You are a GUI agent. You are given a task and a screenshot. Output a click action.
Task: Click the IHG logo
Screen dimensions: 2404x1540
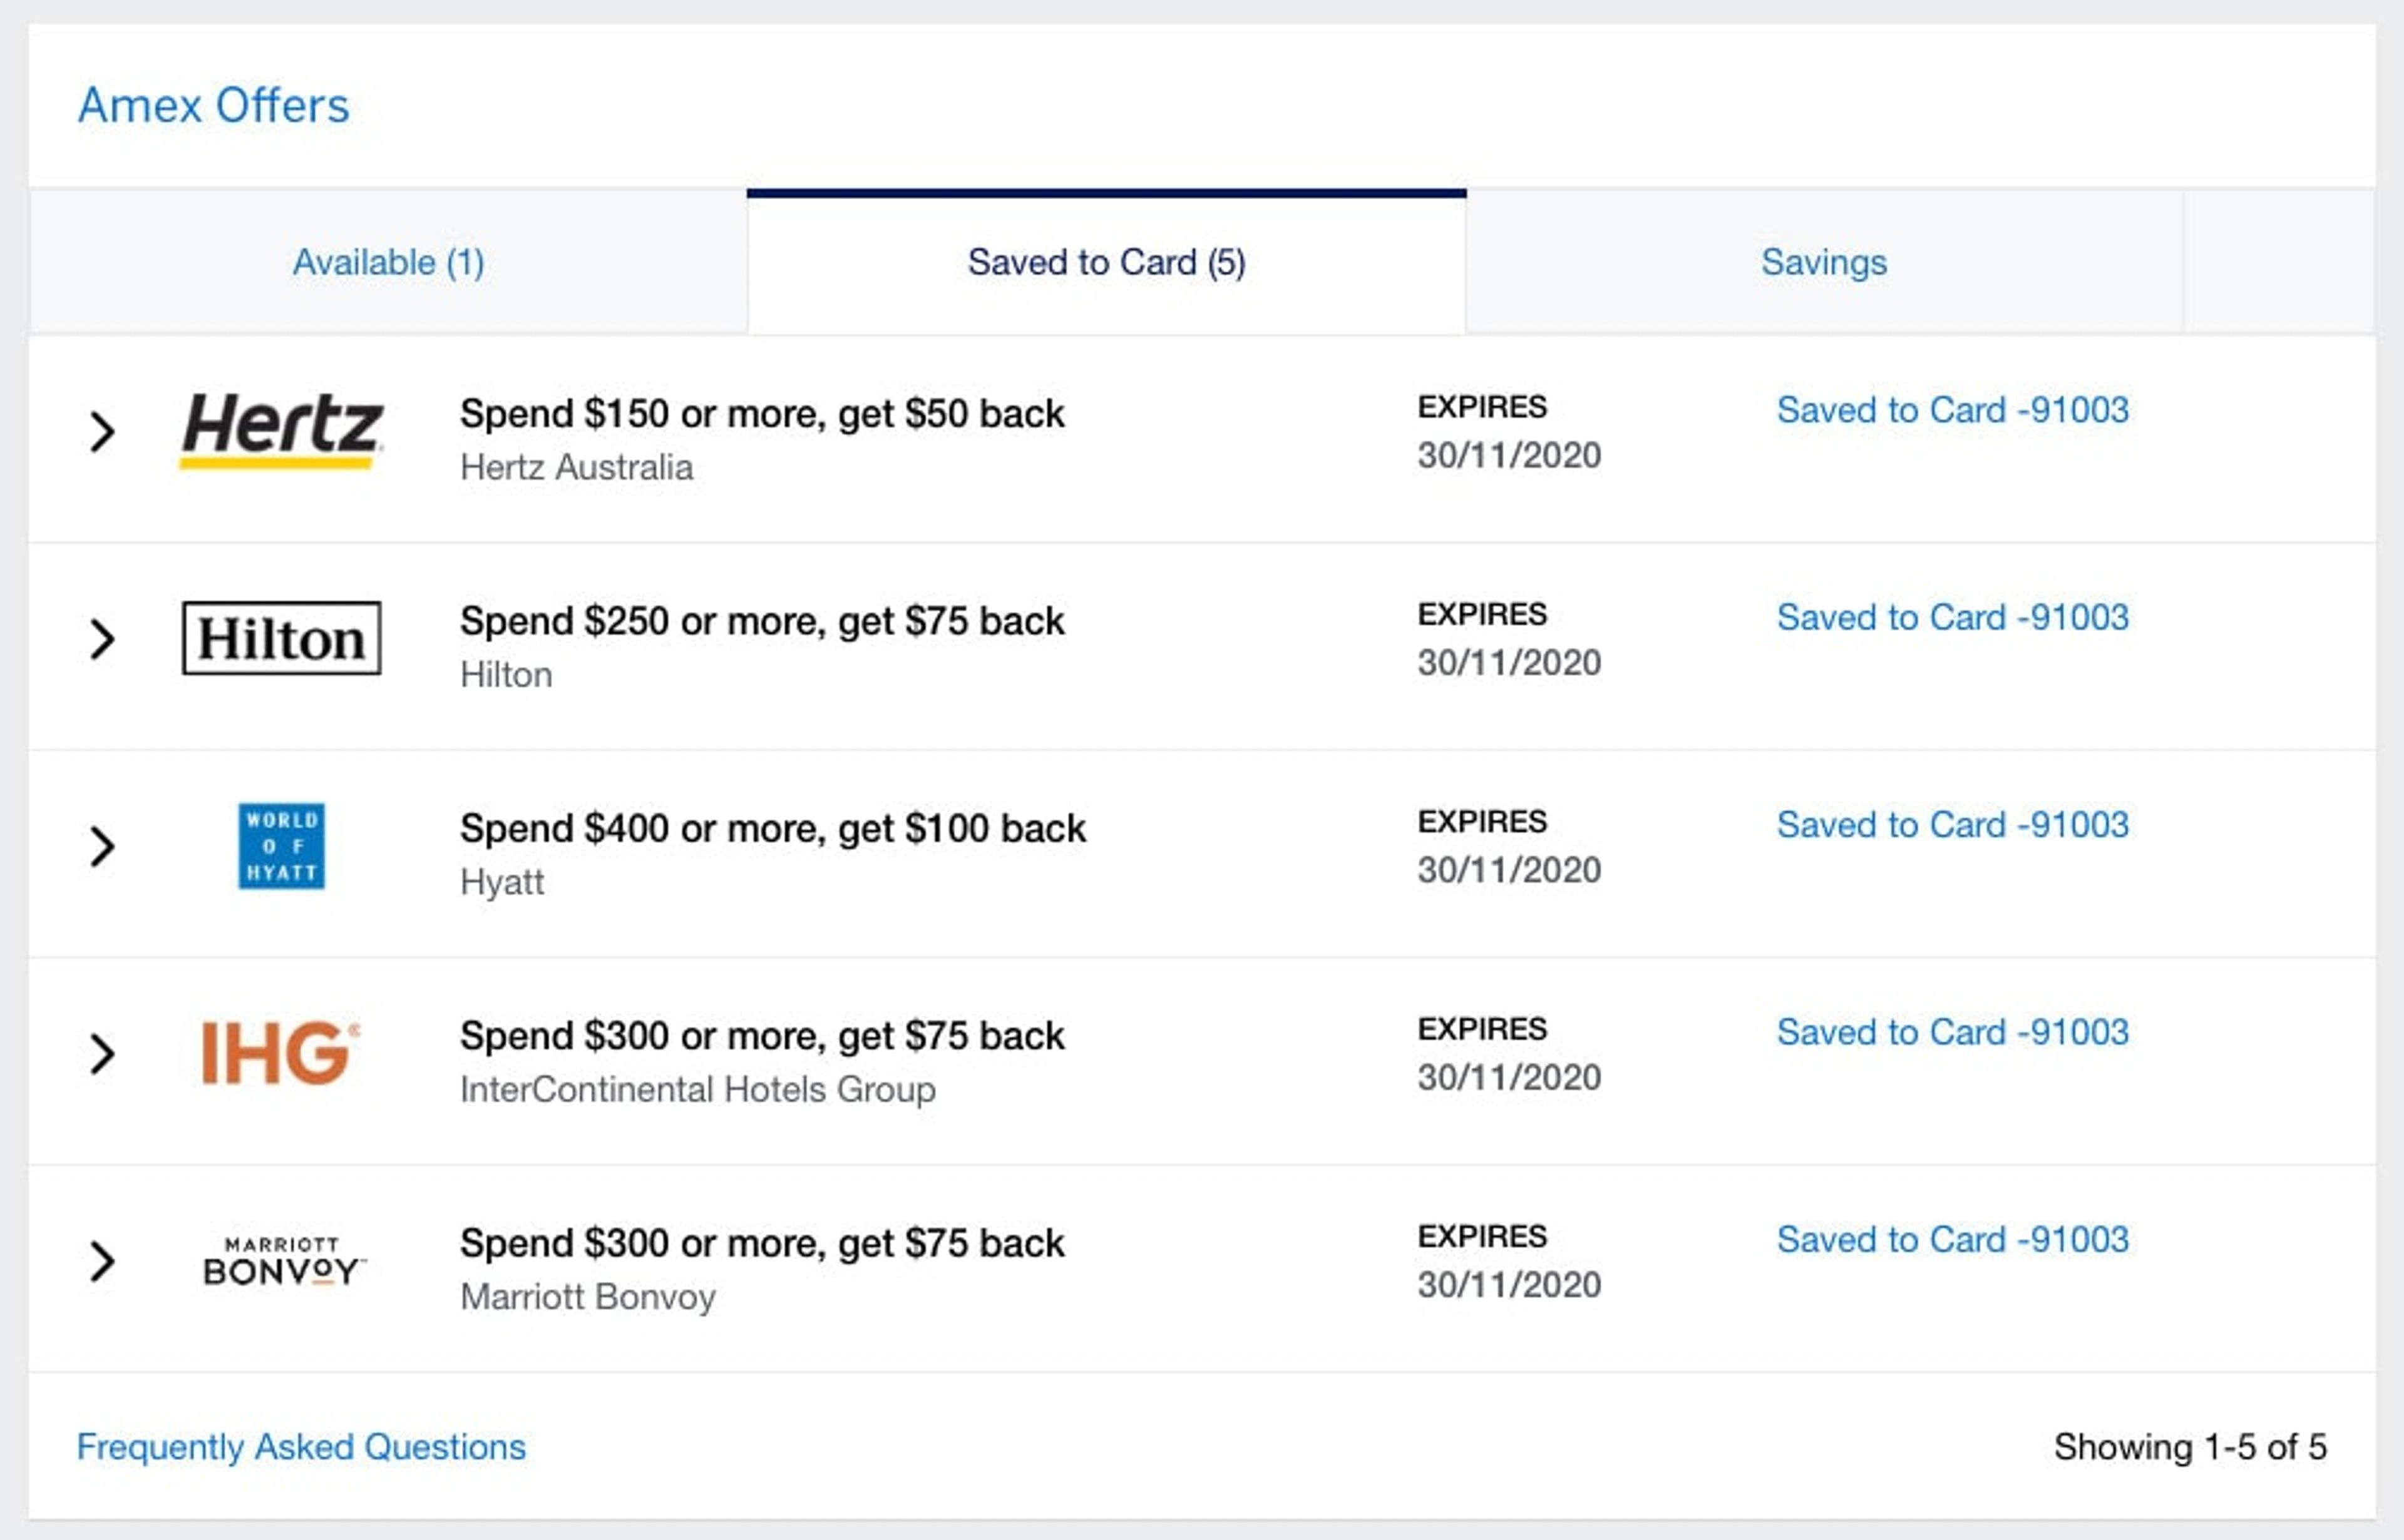279,1053
